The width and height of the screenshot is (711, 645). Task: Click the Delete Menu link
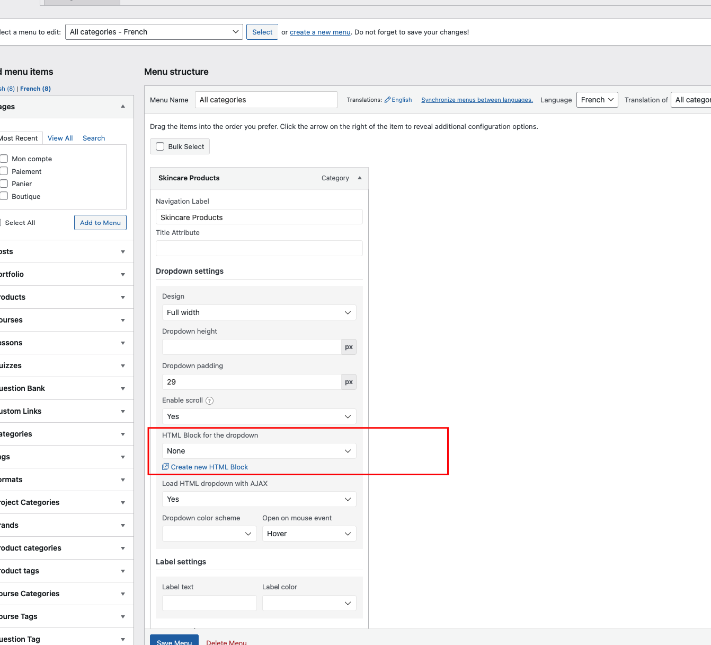point(226,642)
